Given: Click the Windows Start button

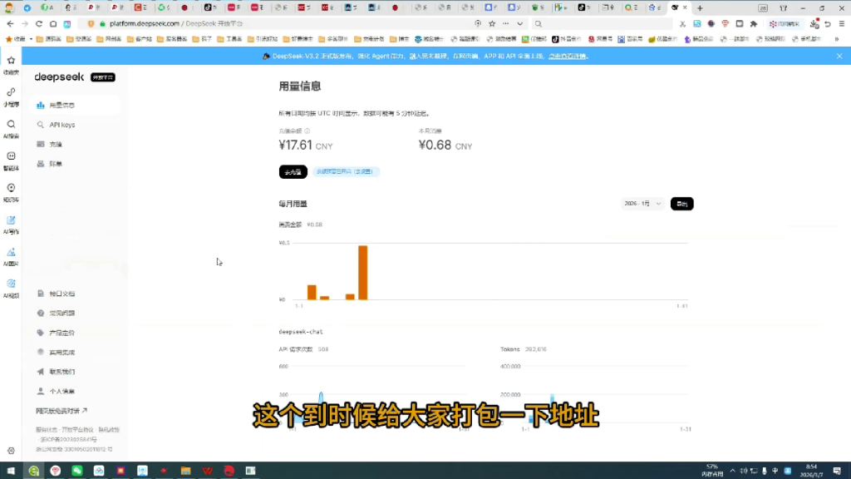Looking at the screenshot, I should click(10, 470).
